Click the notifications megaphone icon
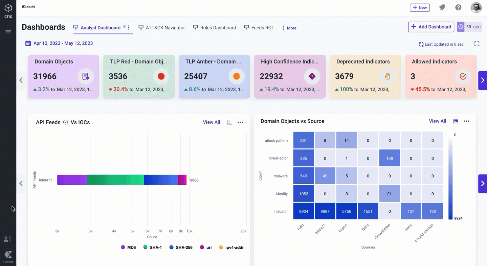Screen dimensions: 487x266 coord(442,7)
